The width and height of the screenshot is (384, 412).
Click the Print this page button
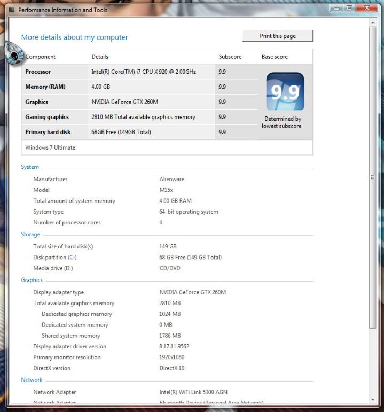coord(278,36)
